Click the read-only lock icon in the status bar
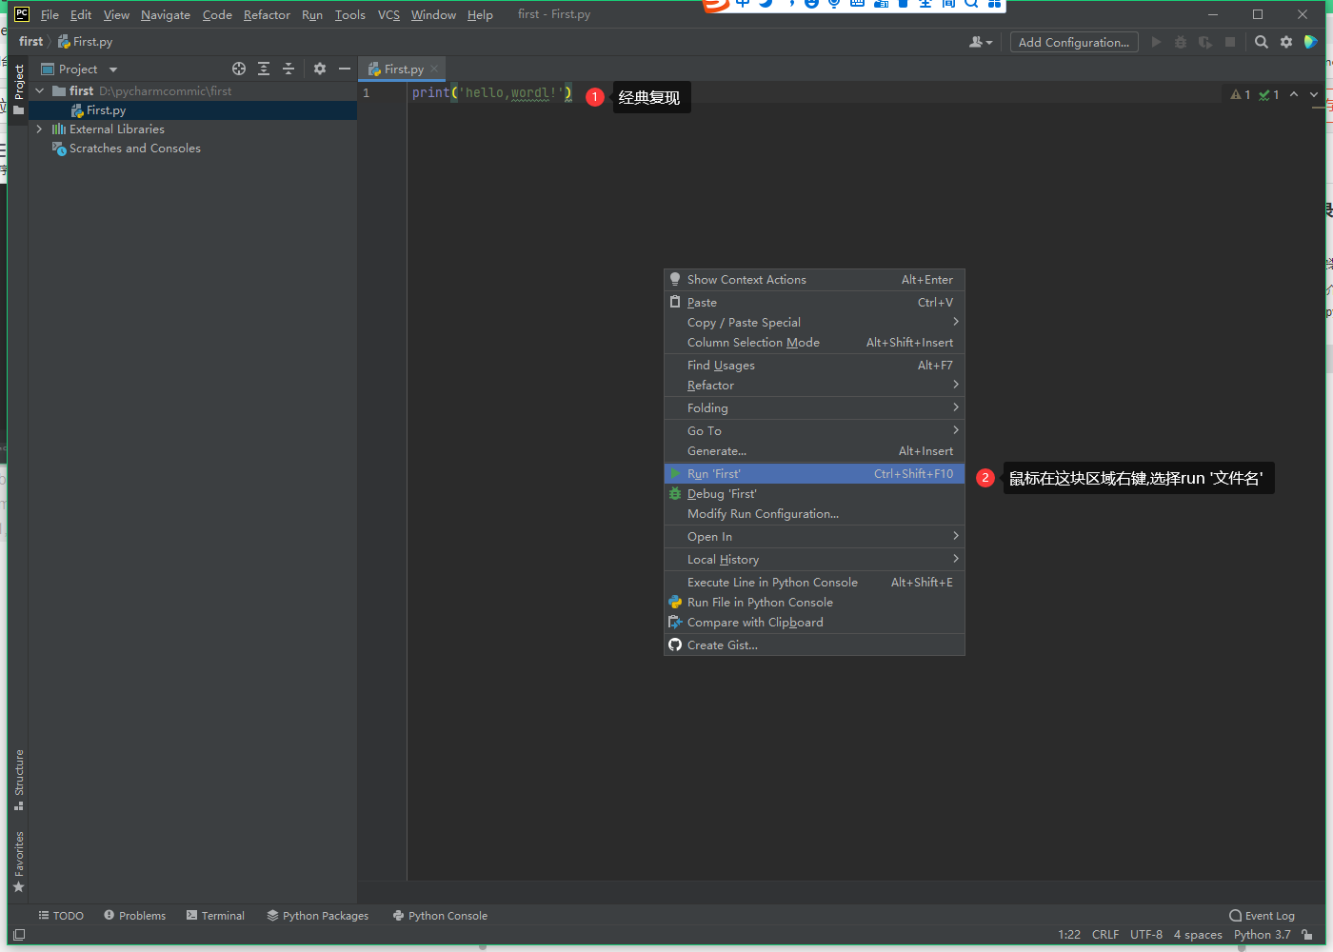 point(1308,935)
